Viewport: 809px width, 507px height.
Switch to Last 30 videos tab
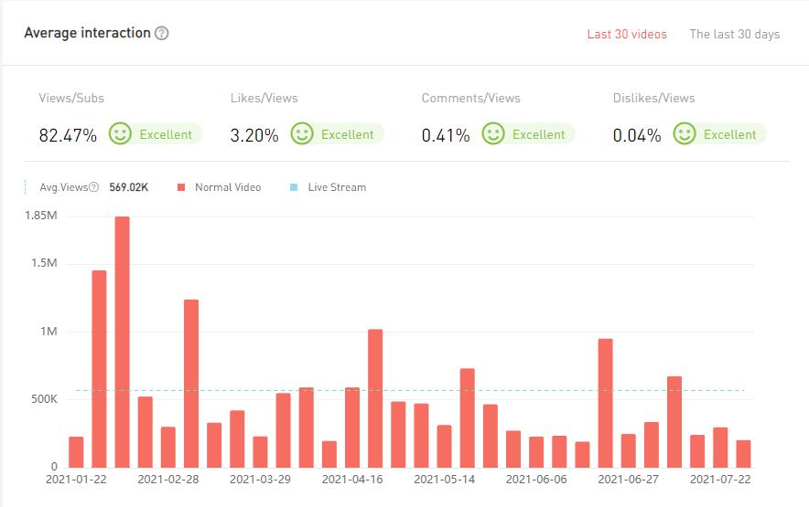[x=627, y=35]
